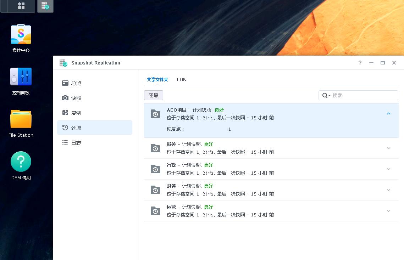
Task: Minimize the Snapshot Replication window
Action: pos(371,63)
